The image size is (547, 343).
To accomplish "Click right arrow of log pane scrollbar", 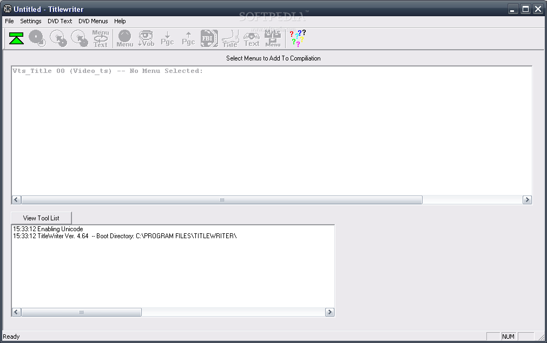I will tap(329, 312).
